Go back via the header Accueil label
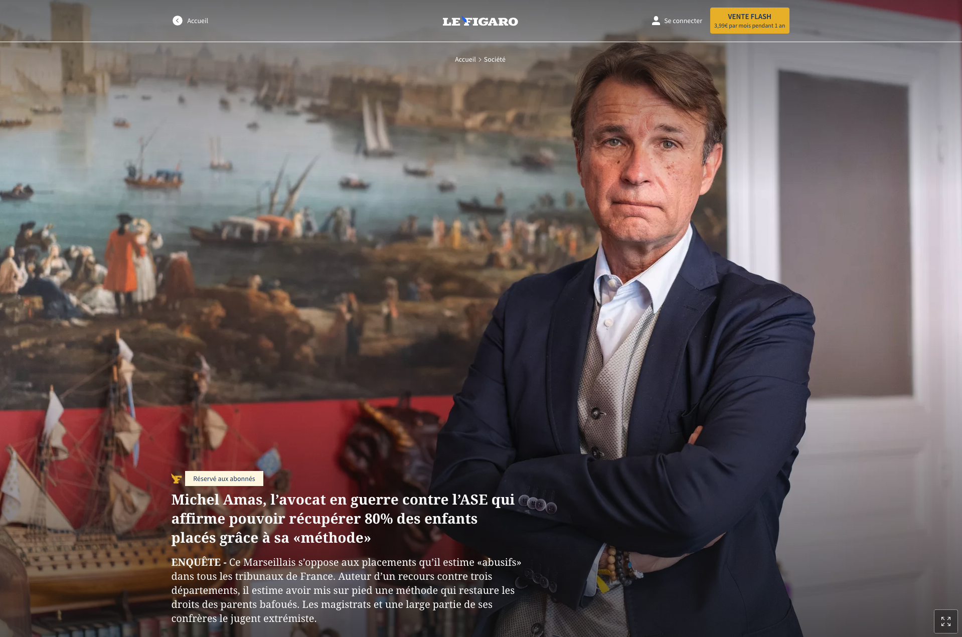The image size is (962, 637). click(198, 21)
